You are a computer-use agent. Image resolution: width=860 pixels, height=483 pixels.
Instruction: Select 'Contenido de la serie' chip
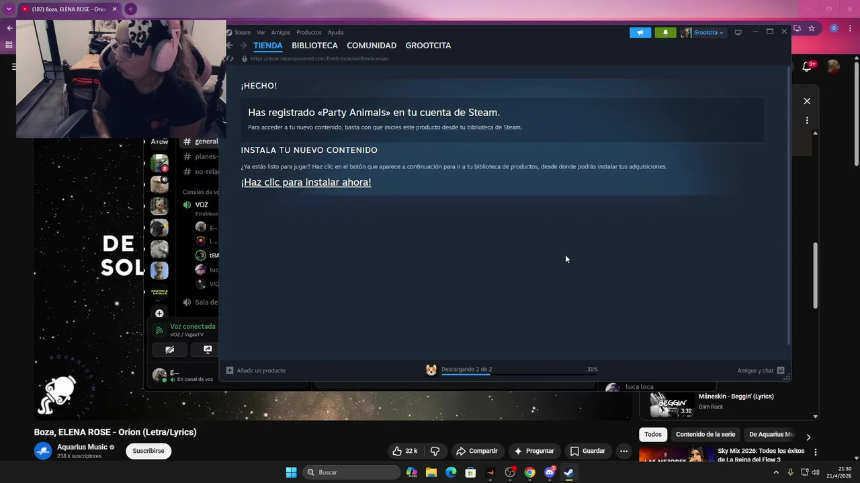tap(705, 434)
